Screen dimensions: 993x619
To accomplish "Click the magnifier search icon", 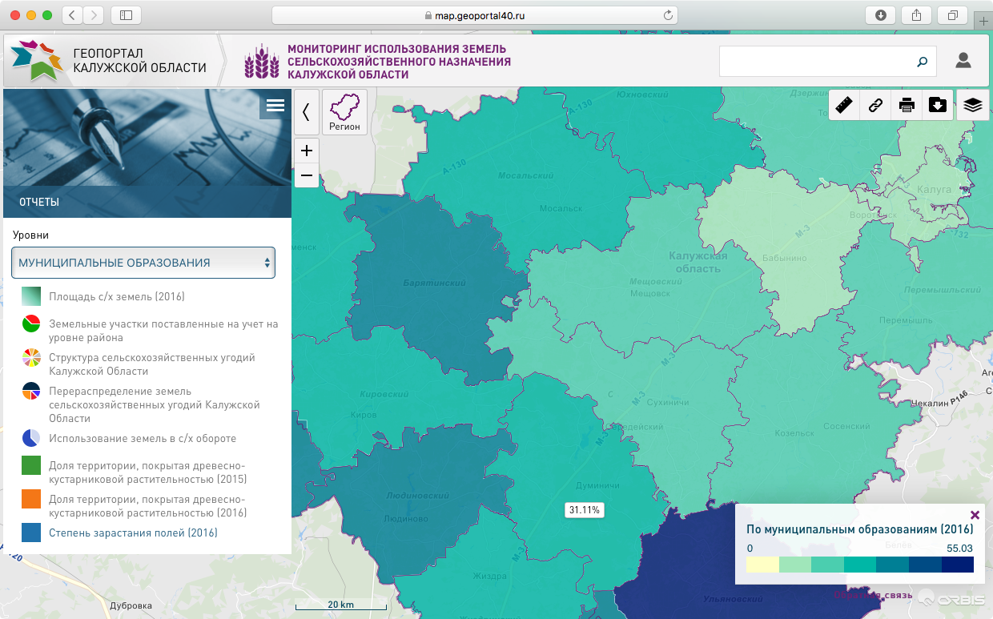I will [923, 62].
